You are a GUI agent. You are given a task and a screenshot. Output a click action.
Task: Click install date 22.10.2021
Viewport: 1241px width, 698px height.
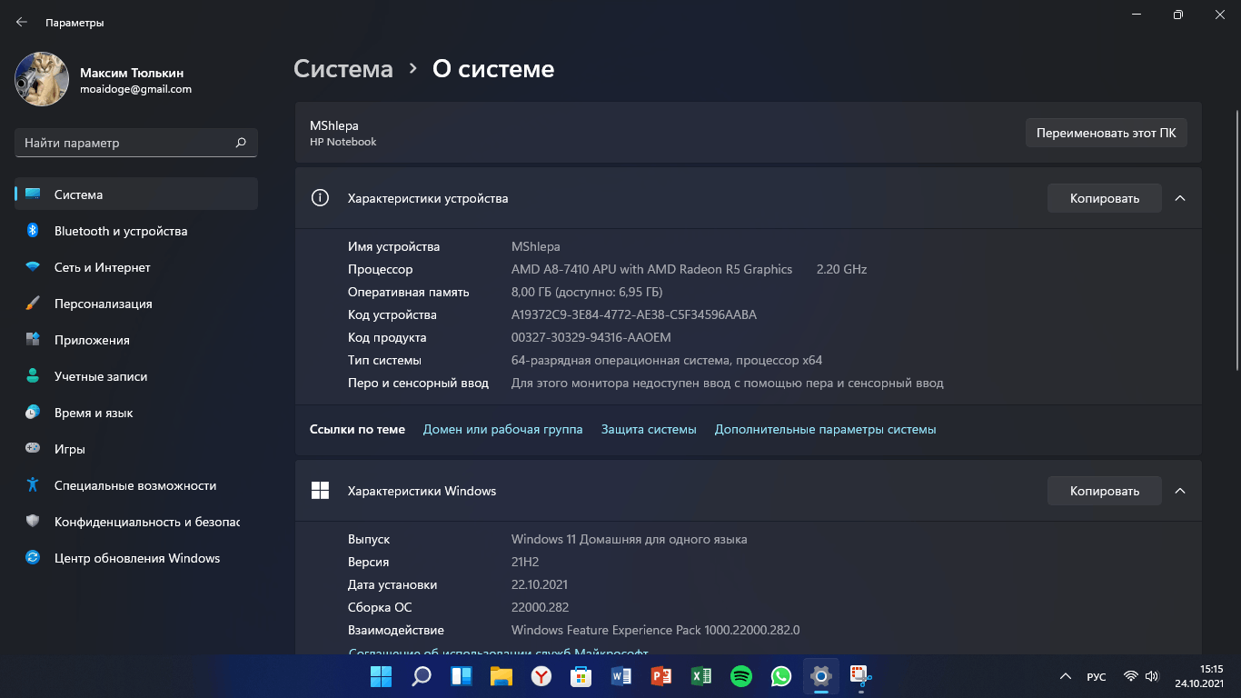point(540,584)
